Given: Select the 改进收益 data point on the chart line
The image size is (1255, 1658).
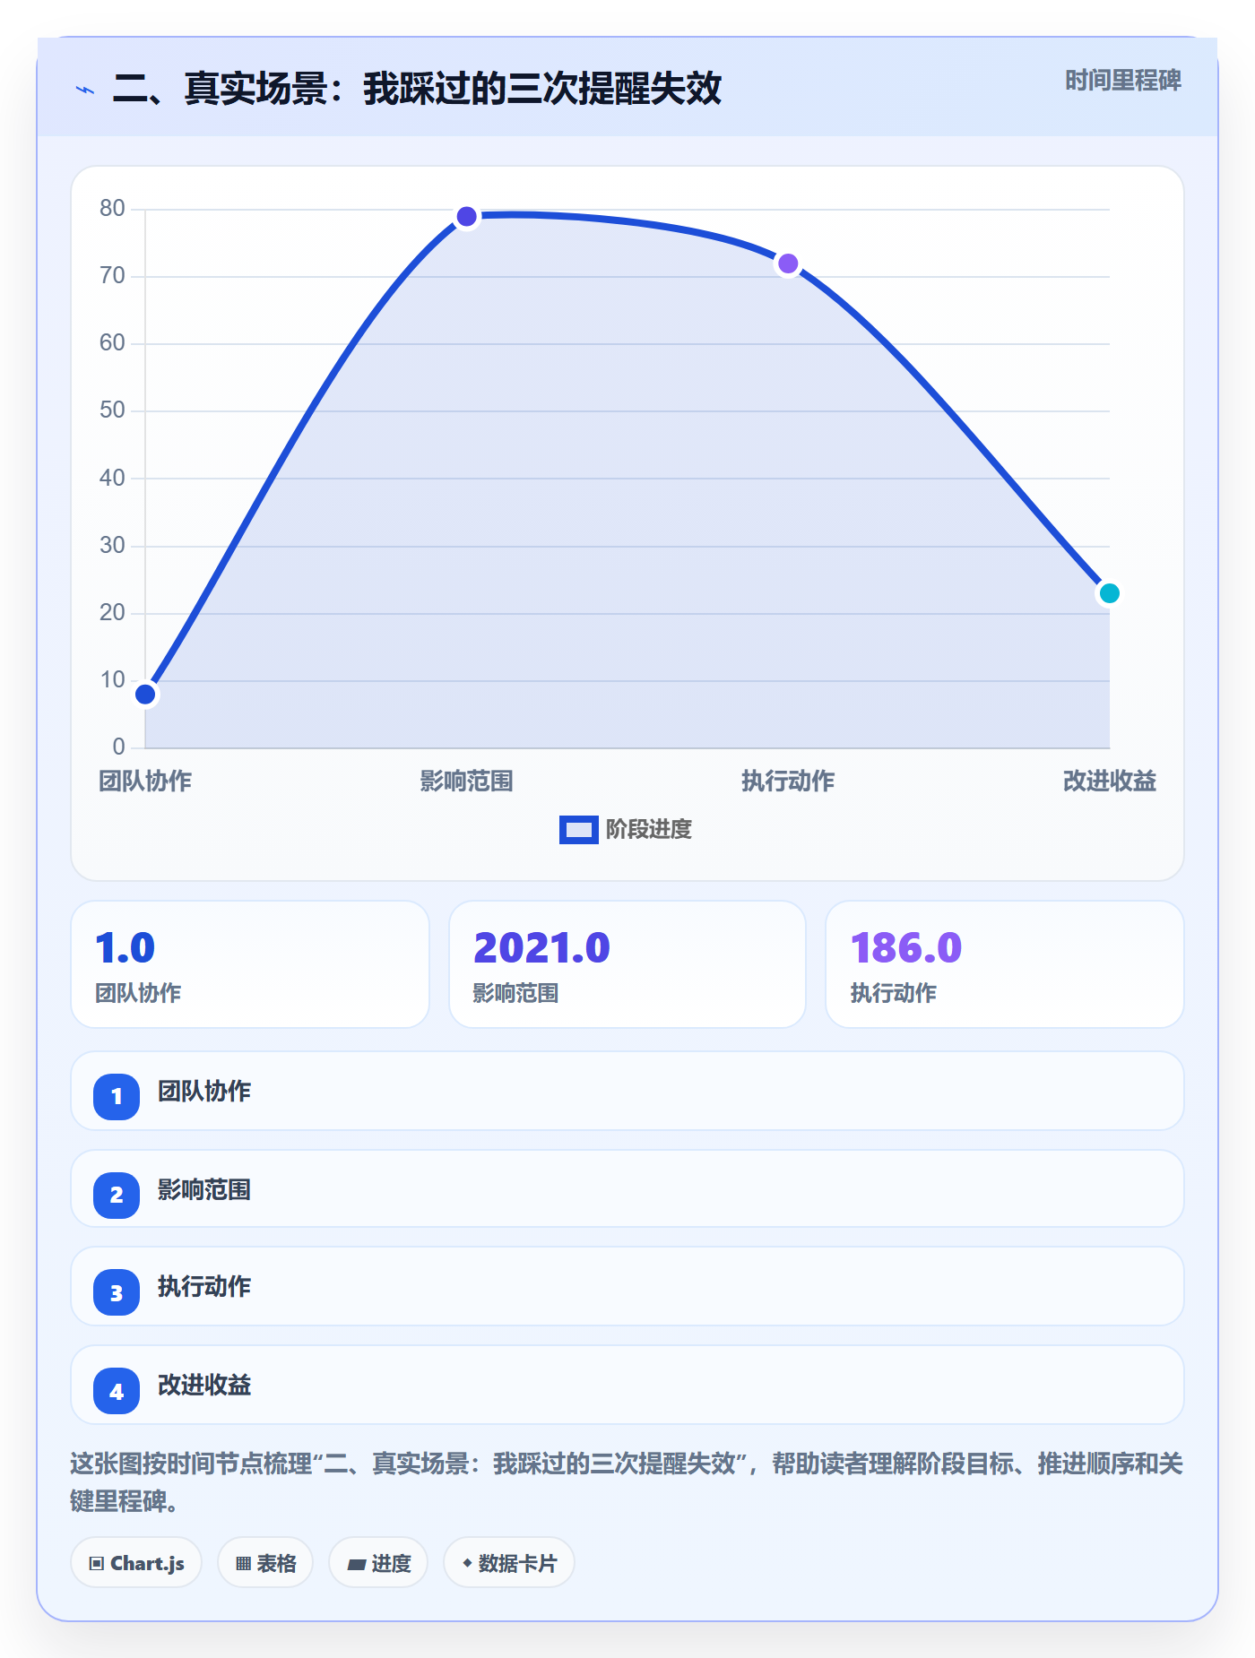Looking at the screenshot, I should click(x=1109, y=593).
